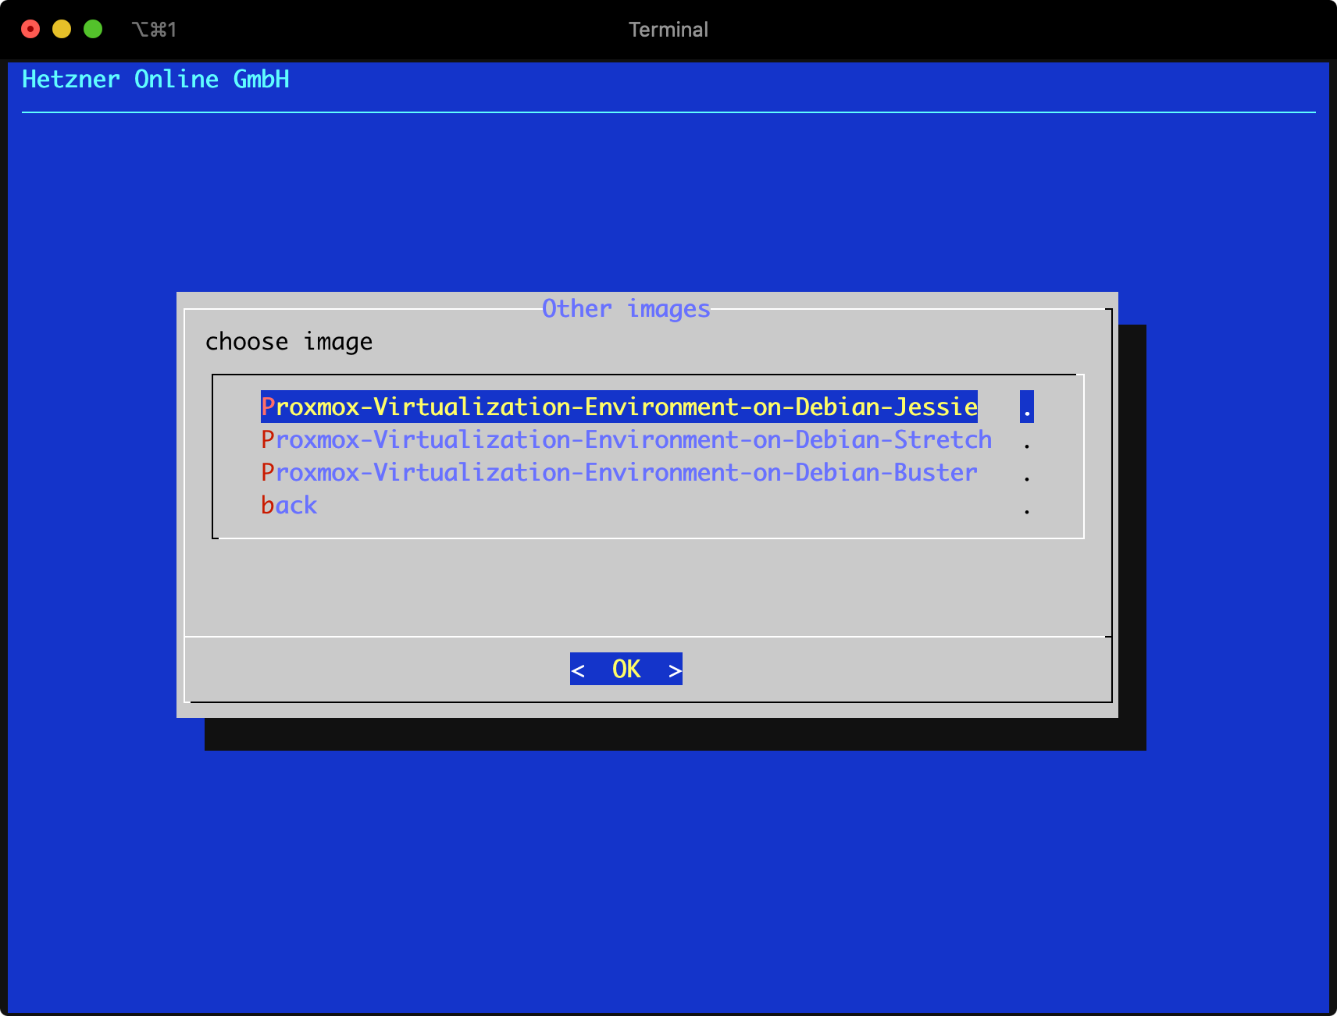Viewport: 1337px width, 1016px height.
Task: Maximize Terminal using green button
Action: click(x=93, y=29)
